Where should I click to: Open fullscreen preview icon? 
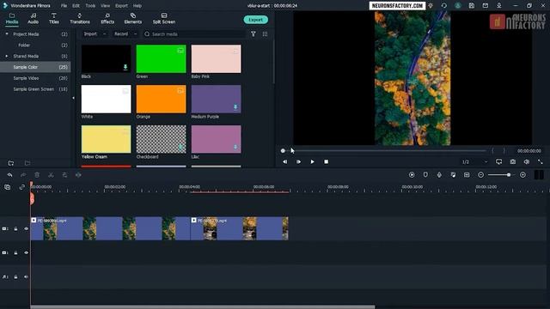(x=541, y=162)
